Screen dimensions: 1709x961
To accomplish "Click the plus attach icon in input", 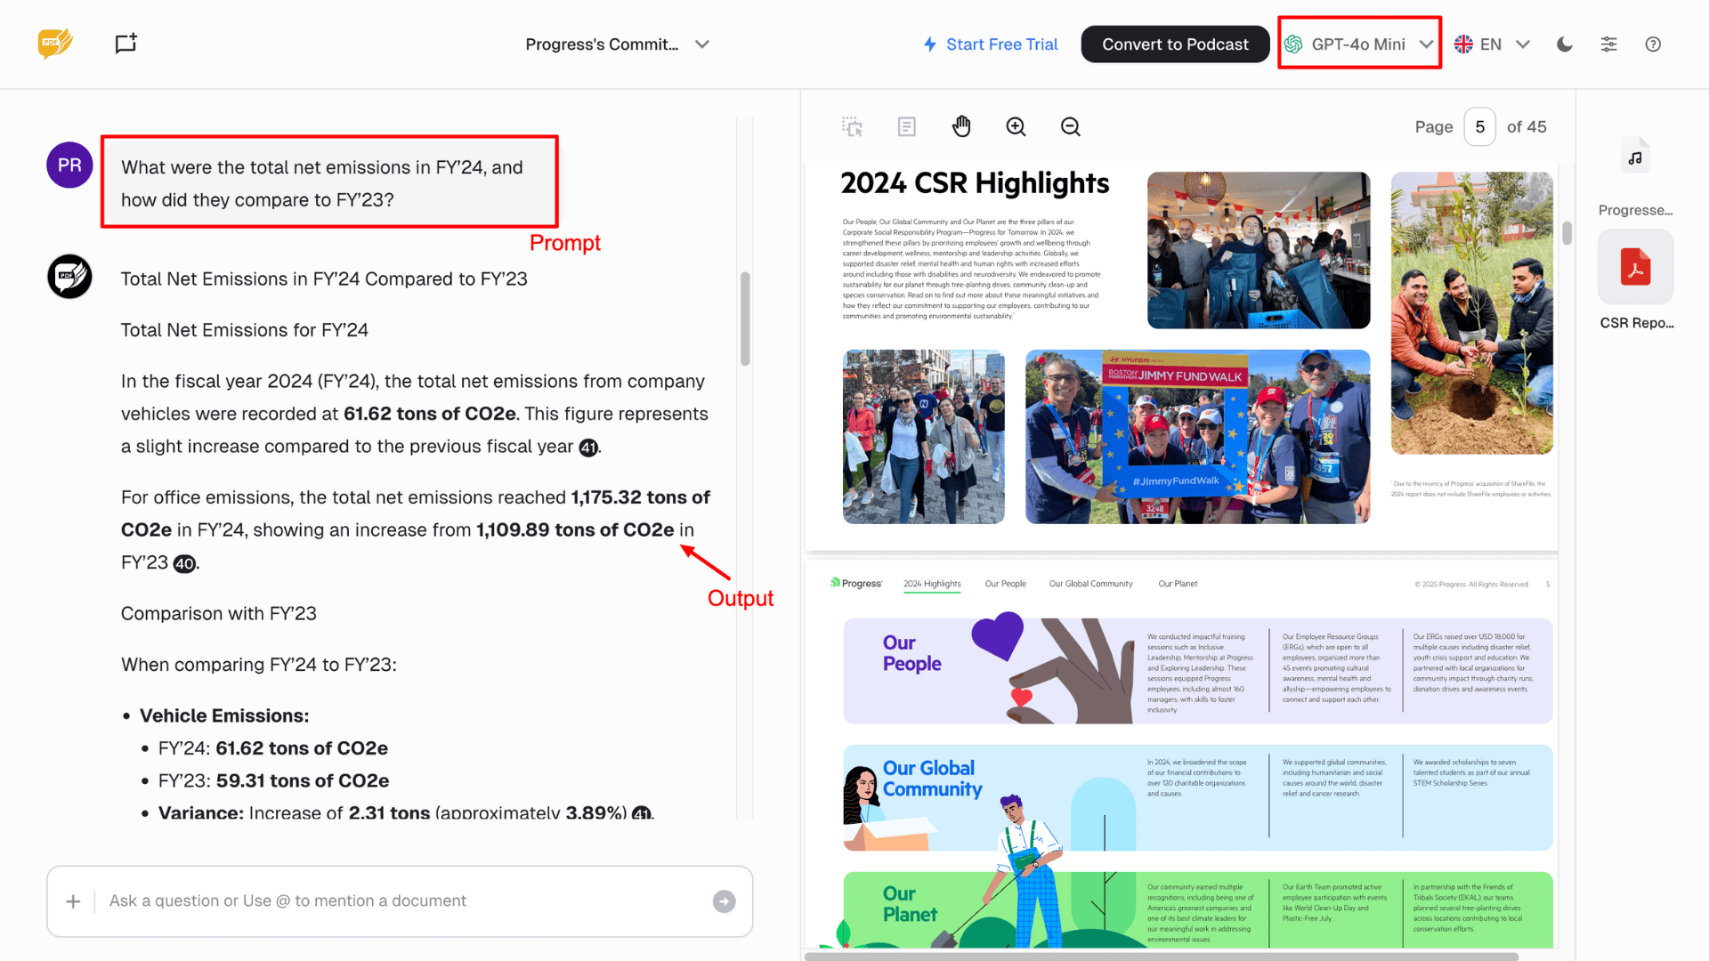I will [x=73, y=901].
